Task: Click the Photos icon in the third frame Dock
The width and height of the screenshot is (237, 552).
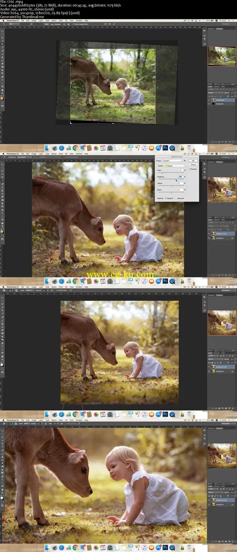Action: pos(96,414)
